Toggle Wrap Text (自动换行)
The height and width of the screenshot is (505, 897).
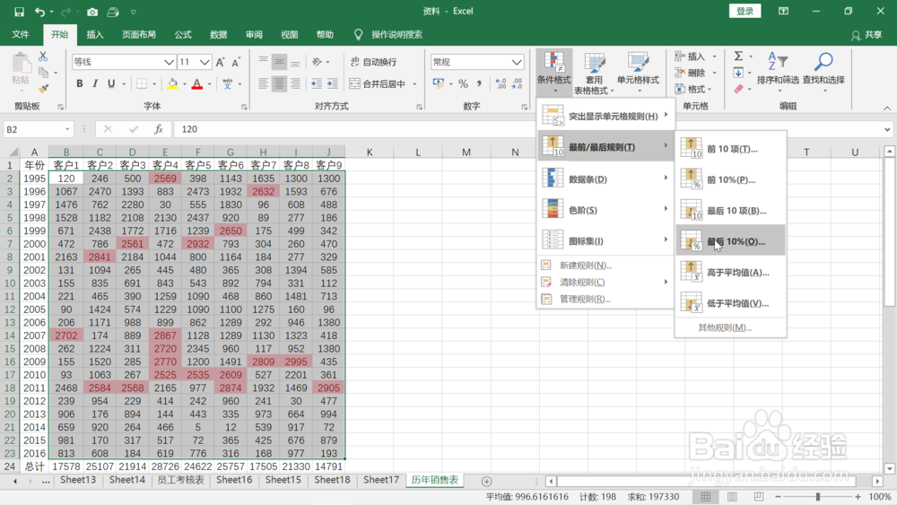[373, 62]
